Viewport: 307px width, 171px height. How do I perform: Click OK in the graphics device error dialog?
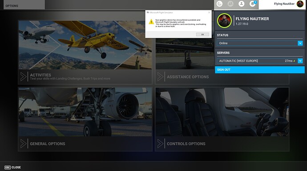pos(202,34)
